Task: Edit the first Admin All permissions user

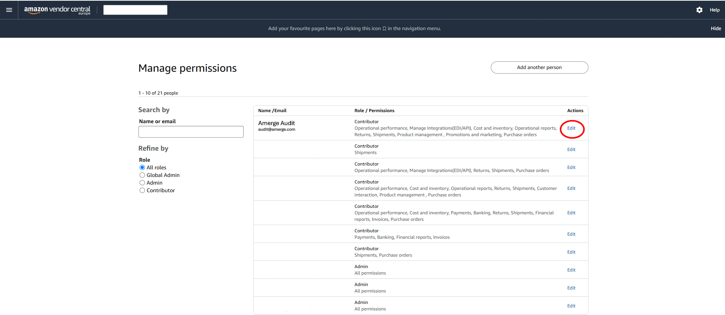Action: point(571,270)
